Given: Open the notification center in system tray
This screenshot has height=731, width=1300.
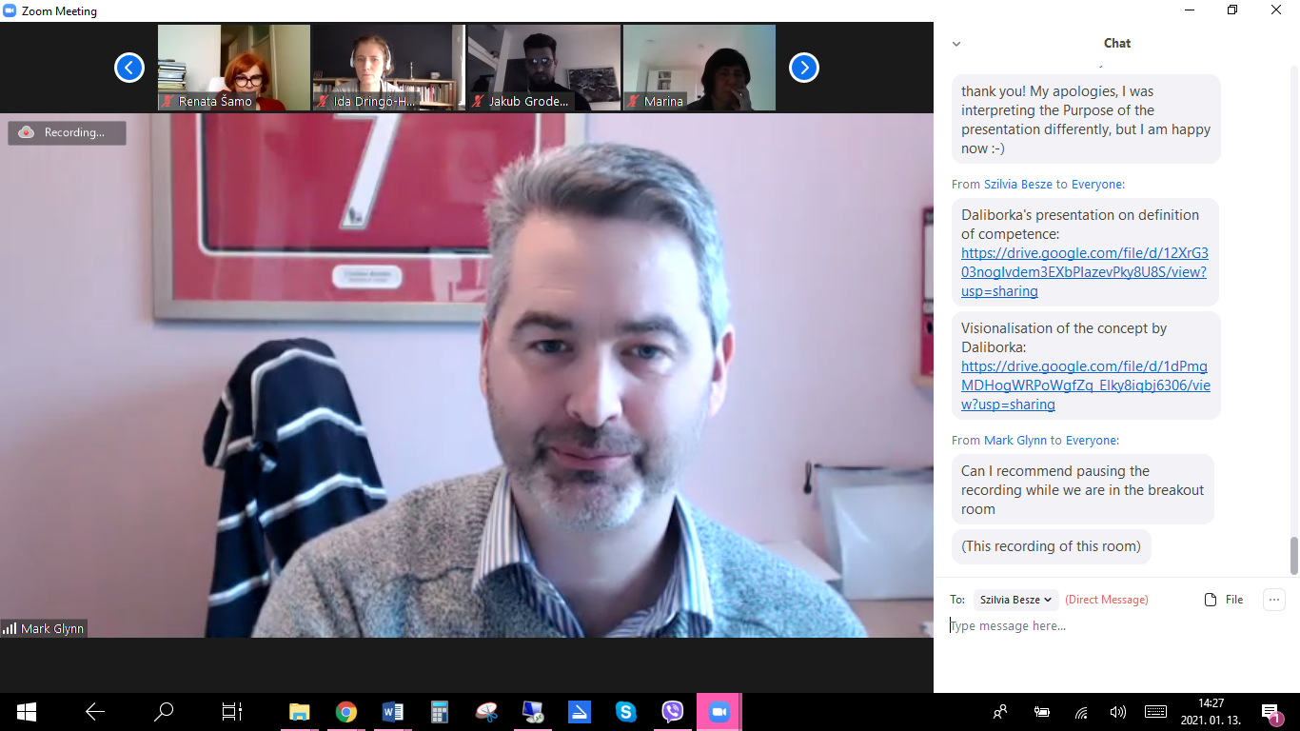Looking at the screenshot, I should point(1270,712).
